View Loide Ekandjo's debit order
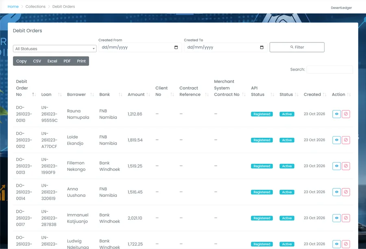366x249 pixels. 336,140
